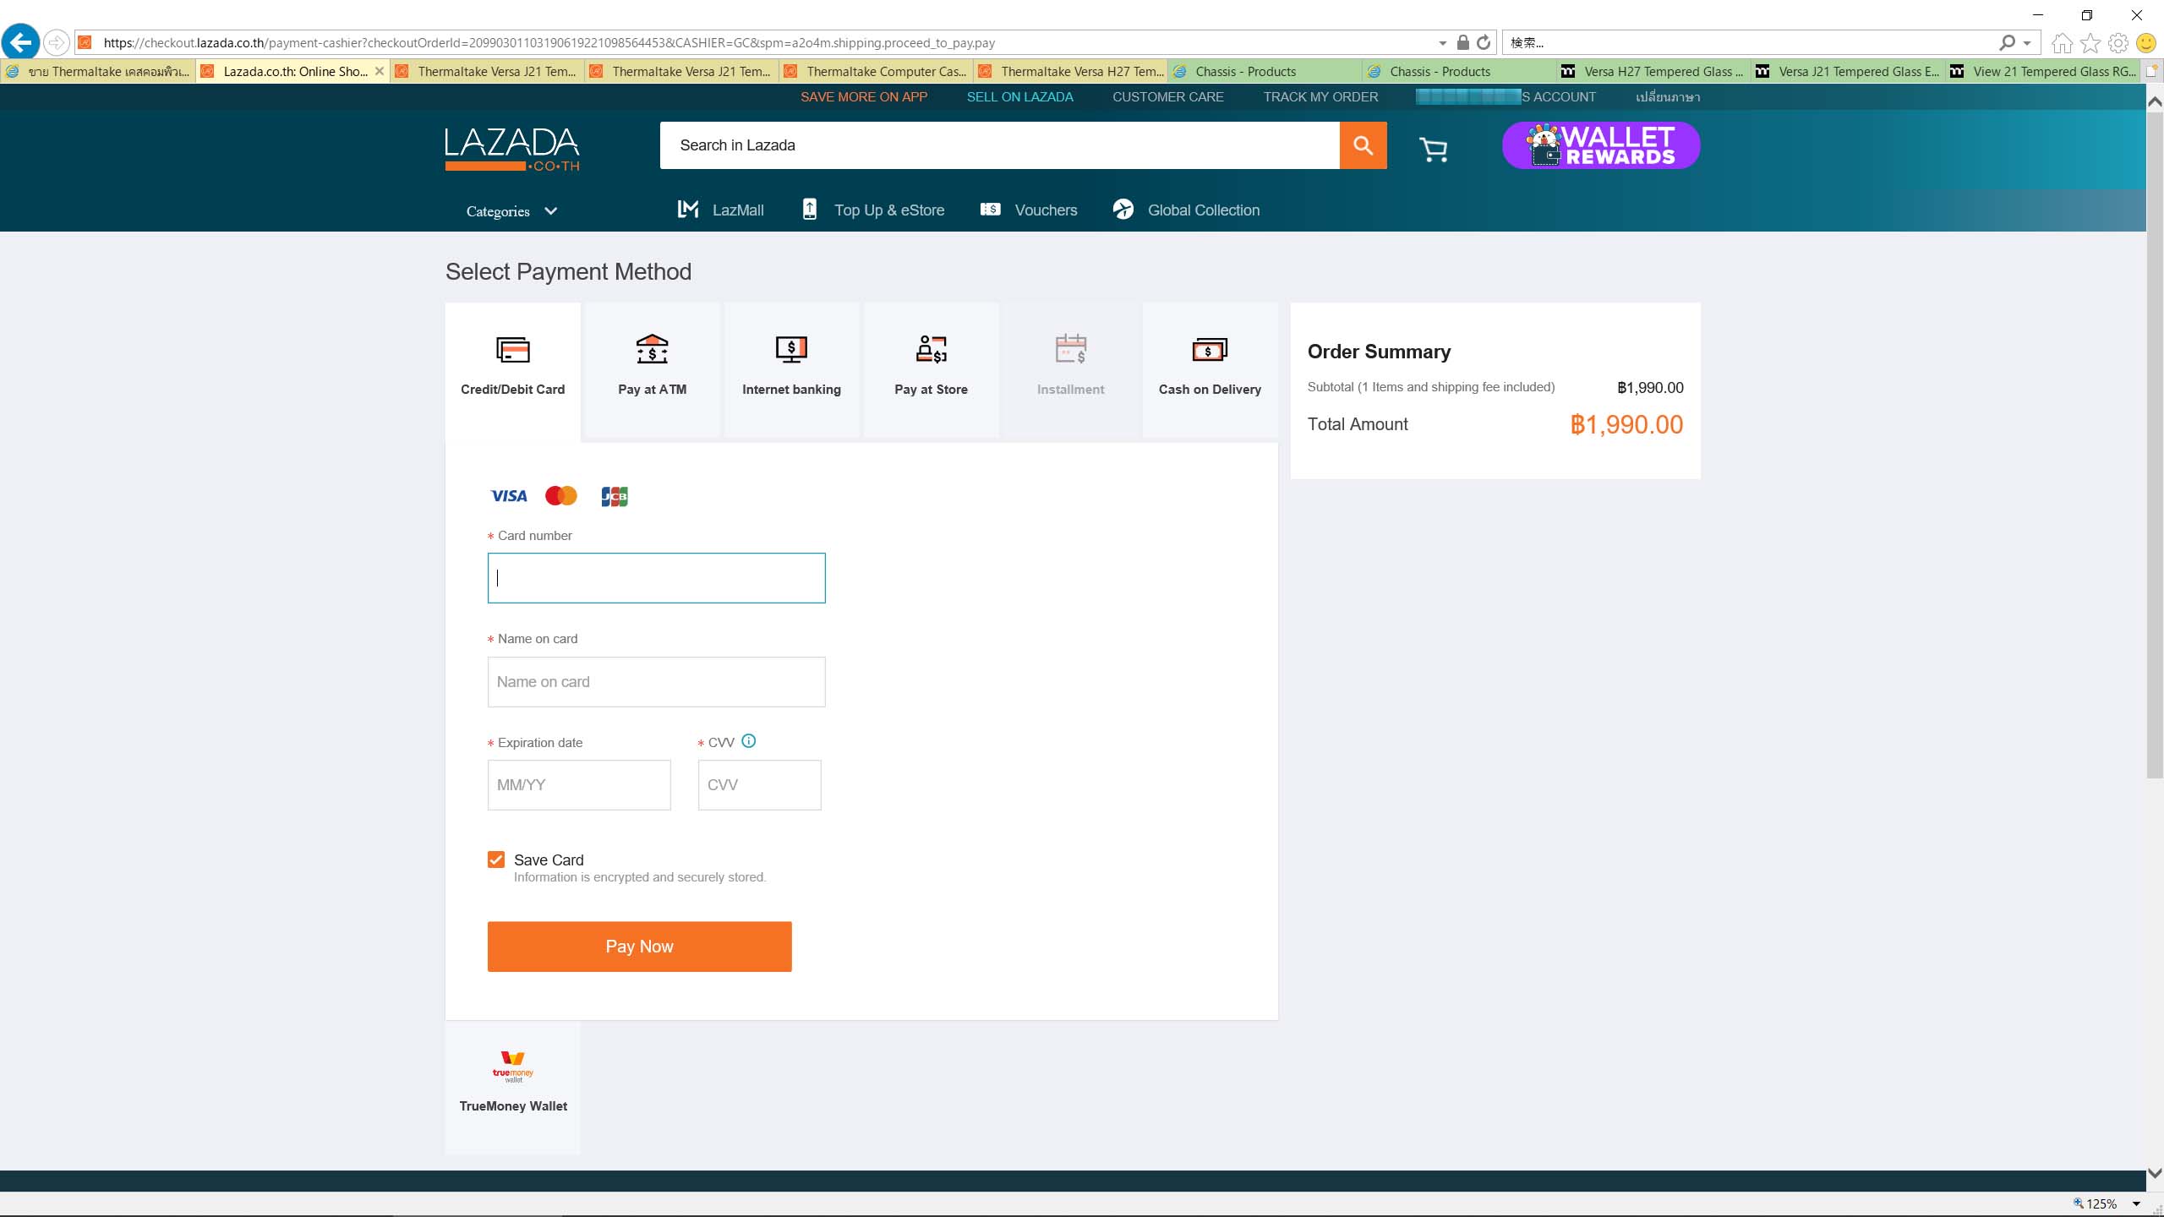Switch to Thermaltake Versa H27 Tem... browser tab

(1070, 71)
